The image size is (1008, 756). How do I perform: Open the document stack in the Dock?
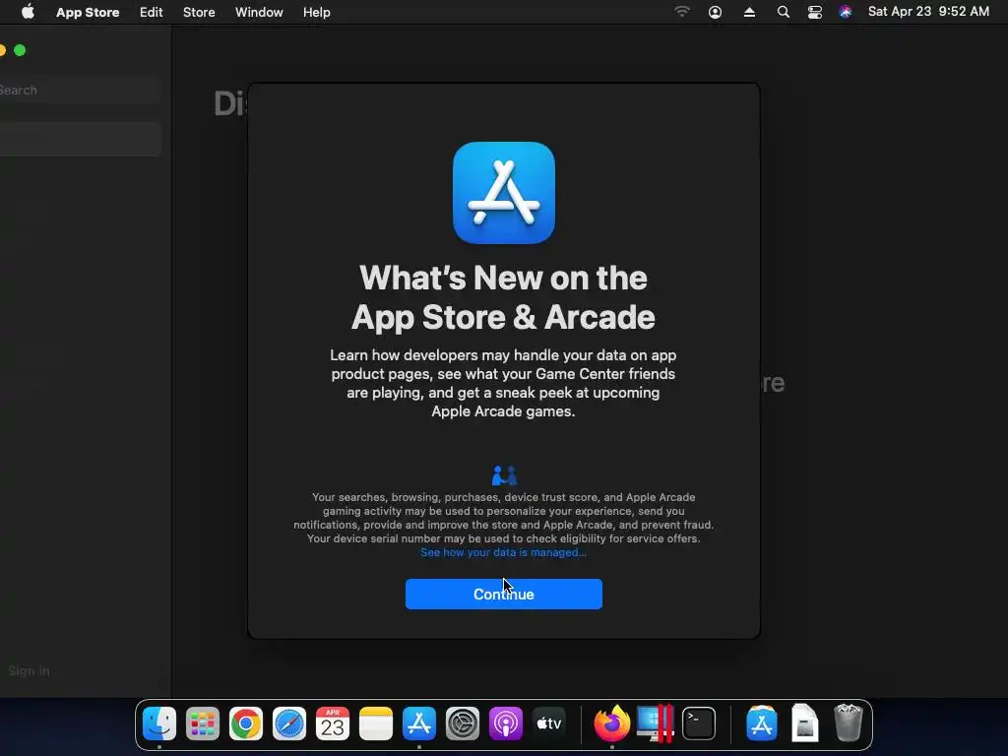coord(805,724)
